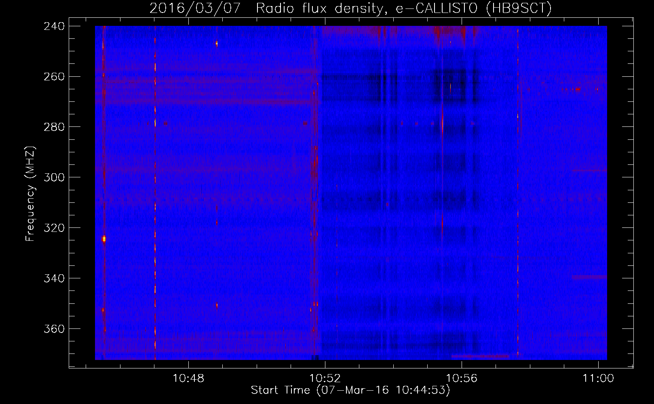Click the bright spot near 247 MHz at 10:49

click(217, 43)
